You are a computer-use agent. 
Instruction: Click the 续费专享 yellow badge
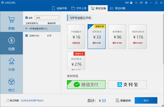click(100, 26)
